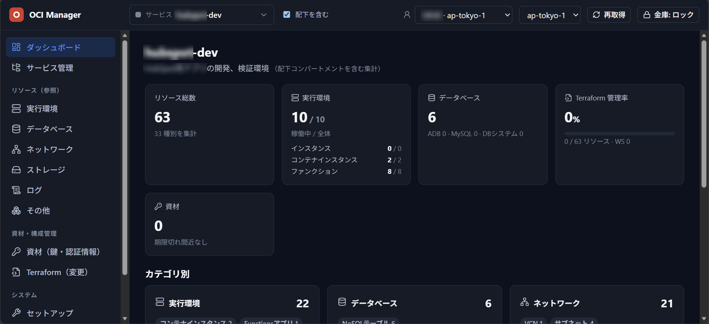Click the その他 cubes icon in sidebar

click(16, 211)
